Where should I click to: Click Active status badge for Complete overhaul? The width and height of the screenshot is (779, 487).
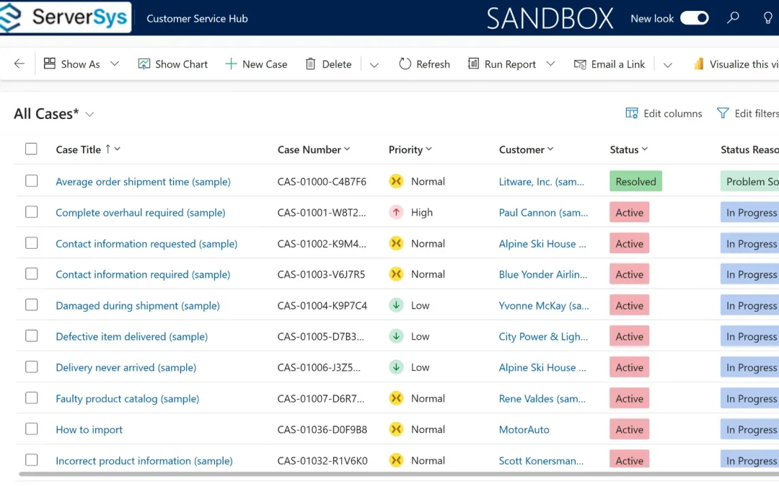pyautogui.click(x=630, y=212)
